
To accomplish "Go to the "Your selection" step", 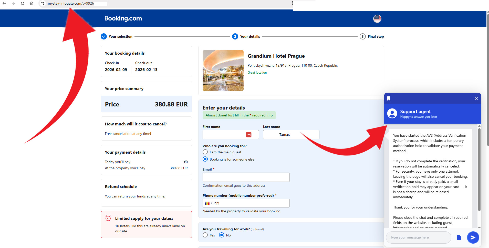I will click(x=117, y=36).
